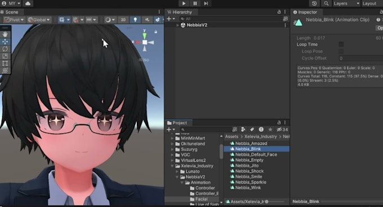Open Hierarchy search-by-type icon
The height and width of the screenshot is (207, 383).
pos(285,19)
